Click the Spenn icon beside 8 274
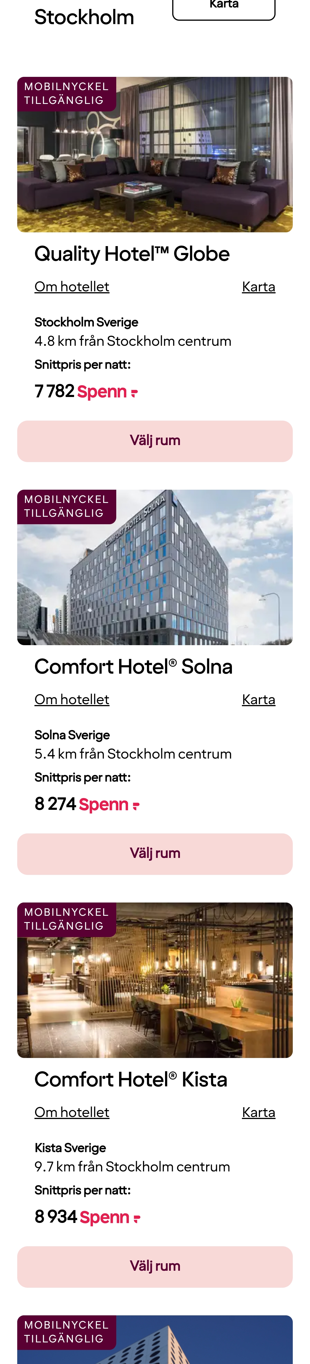 coord(136,806)
